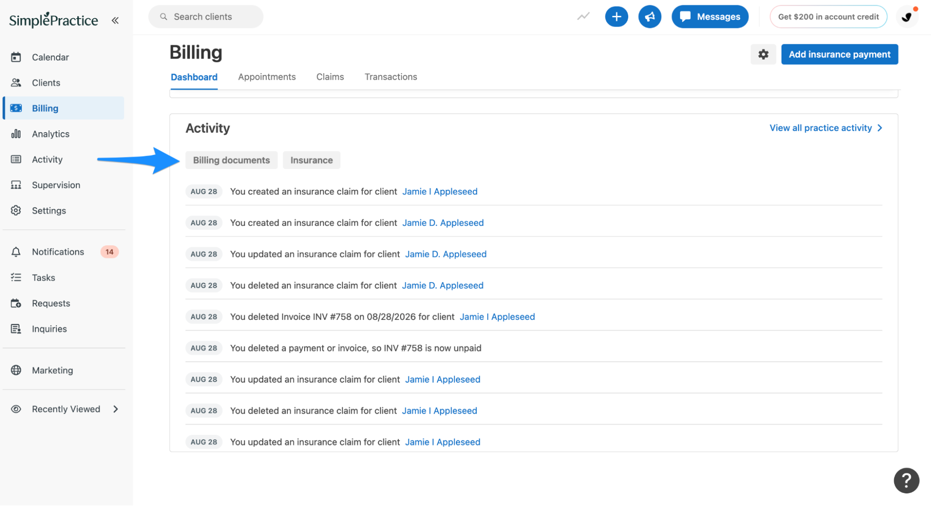Open Jamie I Appleseed in deleted Invoice row
Screen dimensions: 931x506
coord(497,317)
